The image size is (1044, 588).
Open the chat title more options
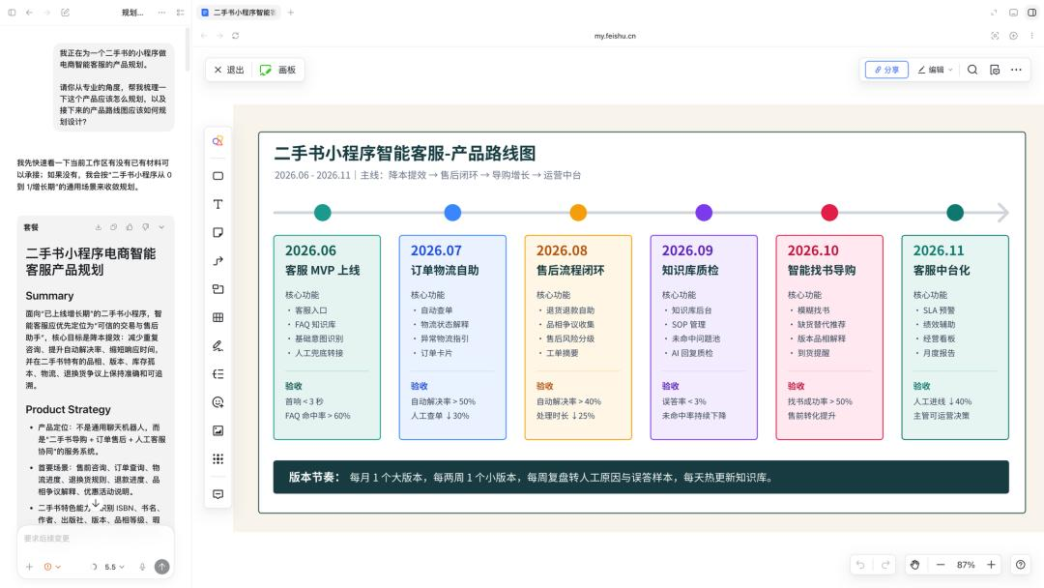(161, 12)
